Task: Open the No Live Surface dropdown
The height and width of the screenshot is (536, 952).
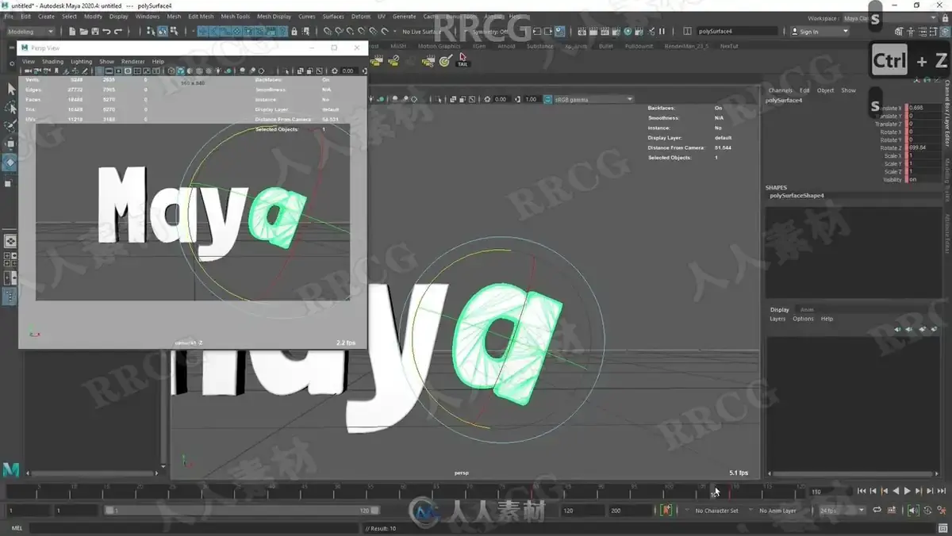Action: pyautogui.click(x=423, y=32)
